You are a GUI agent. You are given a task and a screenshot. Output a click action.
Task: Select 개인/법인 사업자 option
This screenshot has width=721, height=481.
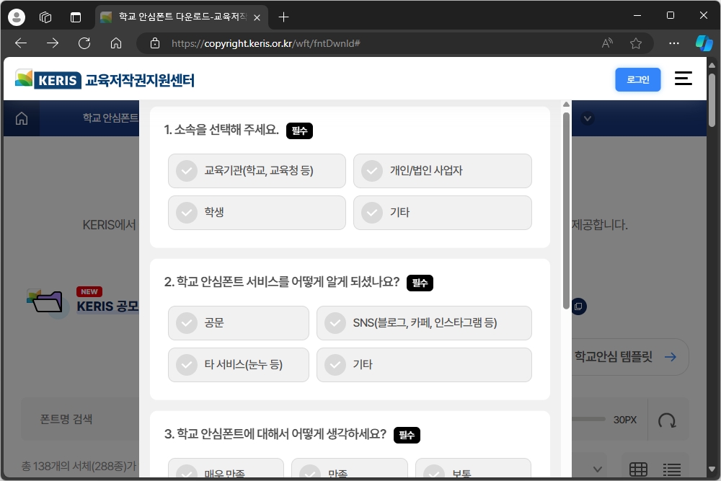point(443,171)
